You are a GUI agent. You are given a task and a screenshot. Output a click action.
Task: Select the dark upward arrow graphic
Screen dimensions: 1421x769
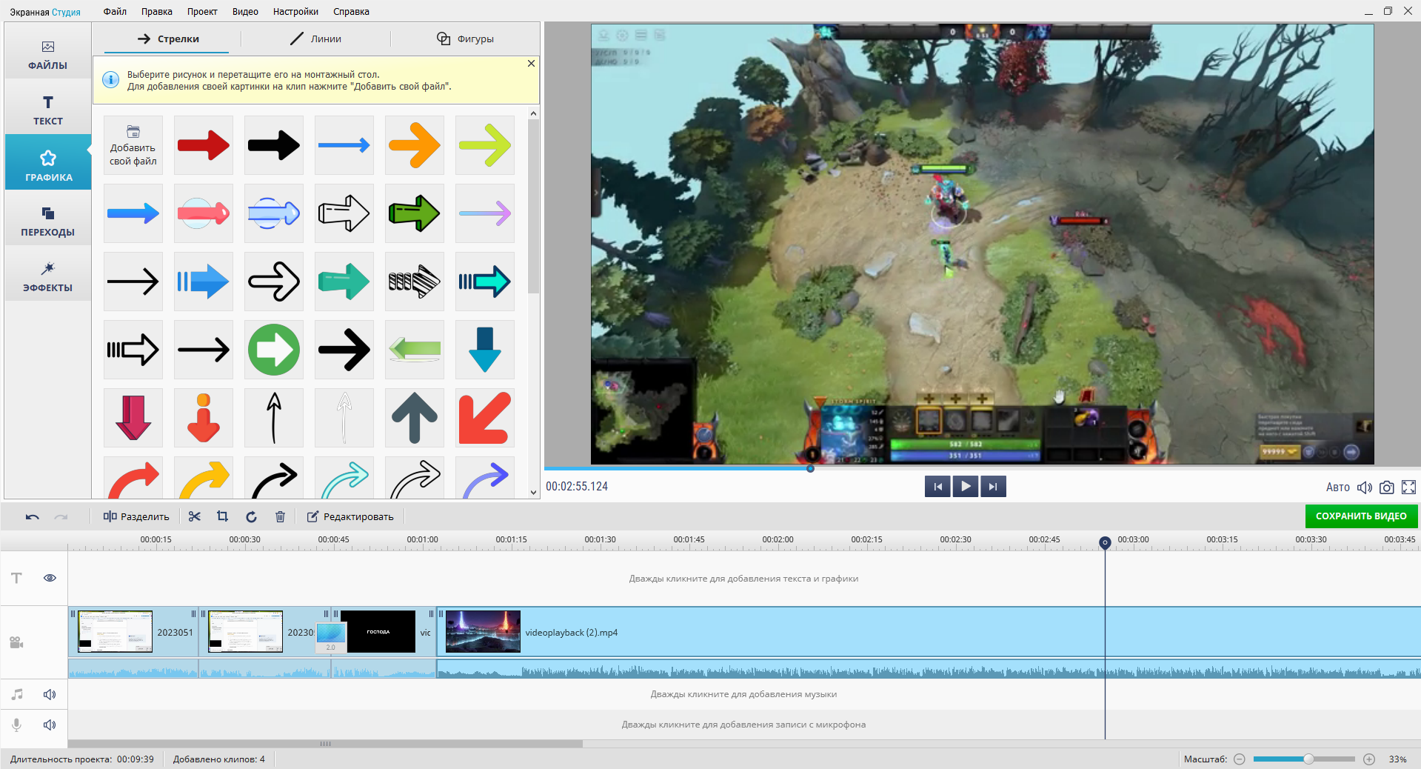coord(415,418)
